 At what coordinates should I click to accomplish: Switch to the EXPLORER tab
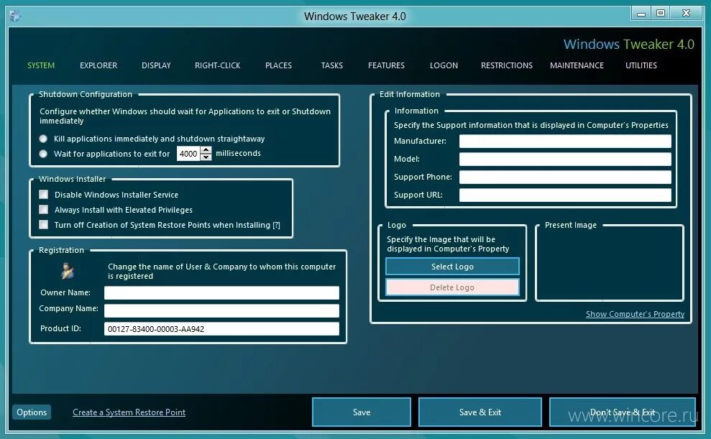tap(98, 65)
